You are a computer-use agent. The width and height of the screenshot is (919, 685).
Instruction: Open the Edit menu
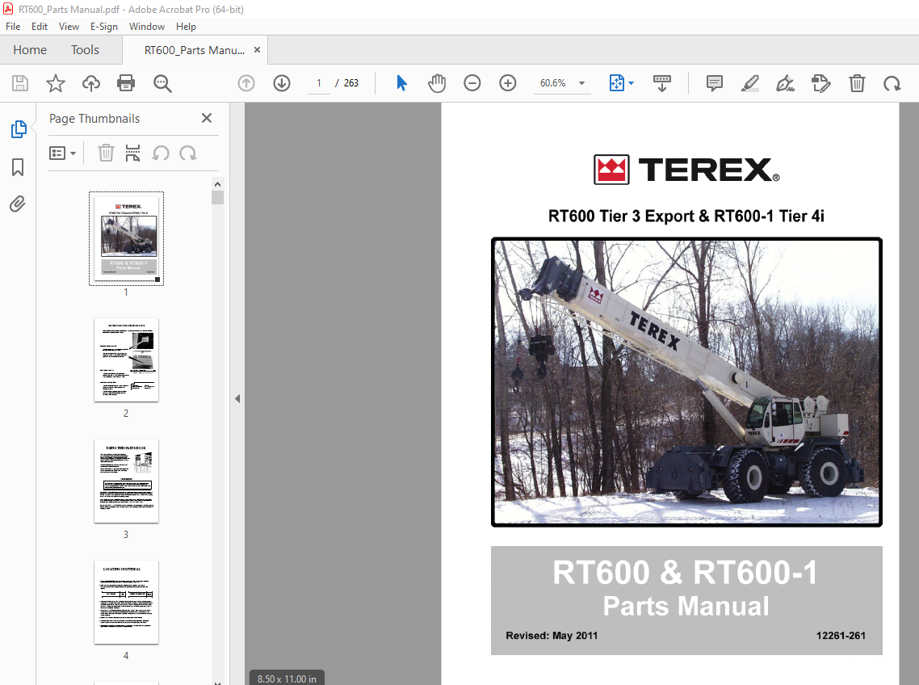[x=40, y=27]
